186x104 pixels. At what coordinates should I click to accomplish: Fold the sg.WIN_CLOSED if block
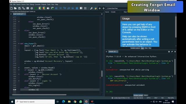(19, 70)
